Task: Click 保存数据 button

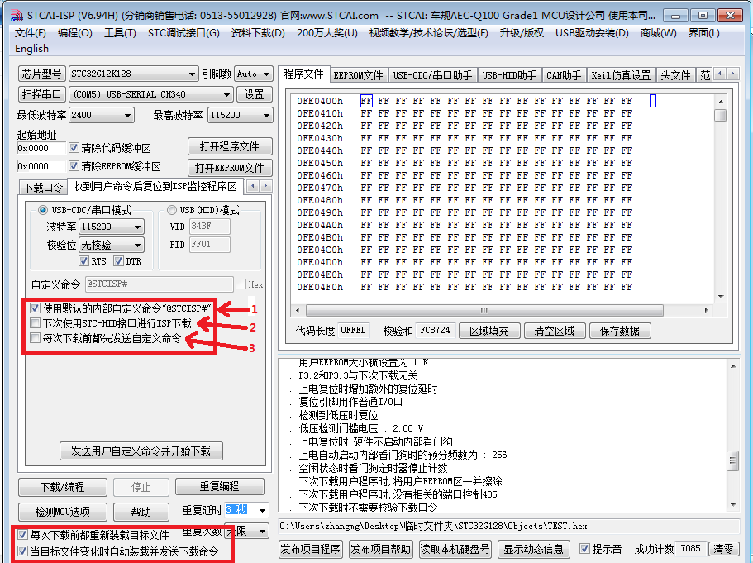Action: [x=620, y=331]
